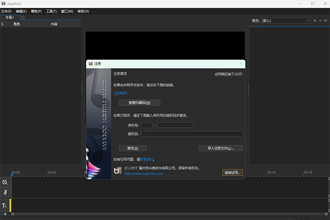Open the 文件(F) menu

(6, 12)
